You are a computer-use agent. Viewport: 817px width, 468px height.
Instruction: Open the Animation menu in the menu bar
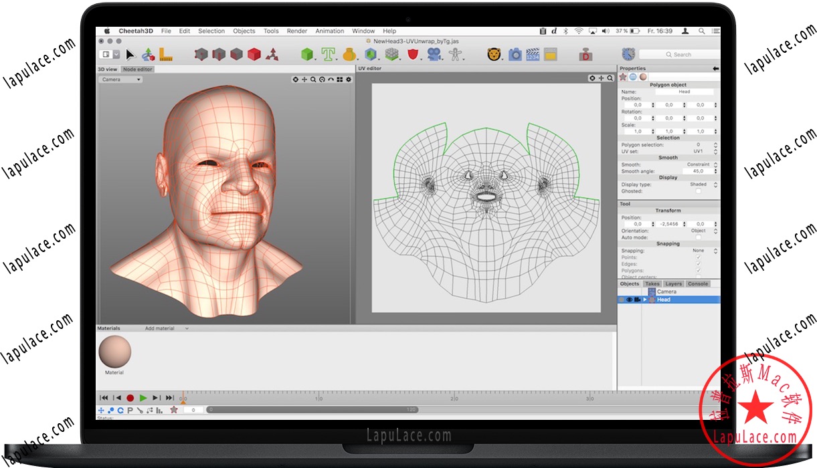tap(329, 31)
